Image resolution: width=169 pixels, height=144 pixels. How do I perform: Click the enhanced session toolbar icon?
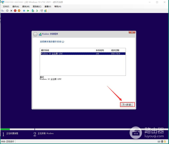[x=42, y=11]
